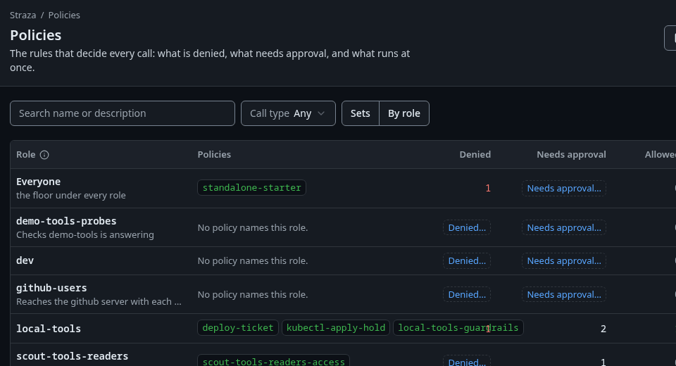
Task: Select the dev role name
Action: point(25,260)
